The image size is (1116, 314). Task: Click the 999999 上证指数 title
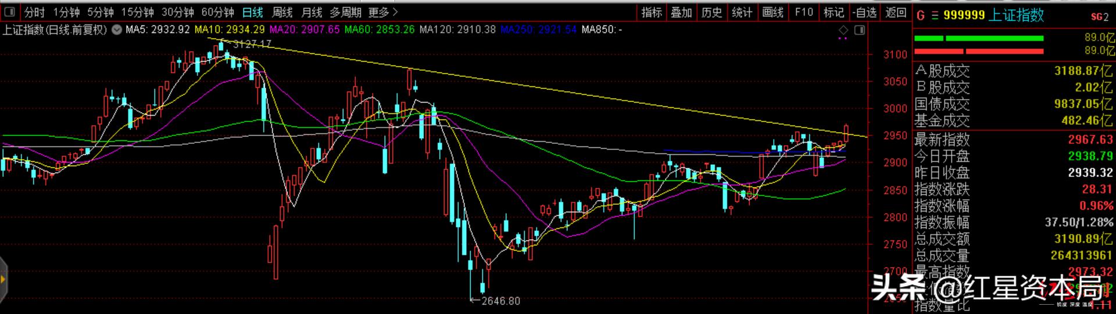(x=993, y=16)
